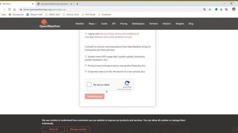View site security lock icon
The image size is (238, 133).
click(x=21, y=10)
